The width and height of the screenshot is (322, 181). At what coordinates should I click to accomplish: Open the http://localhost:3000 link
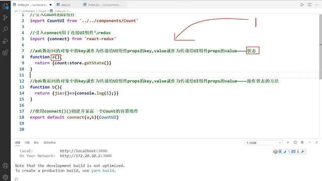click(x=84, y=151)
